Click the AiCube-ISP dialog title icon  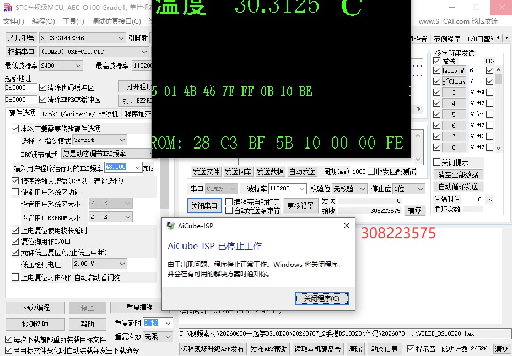[x=171, y=226]
